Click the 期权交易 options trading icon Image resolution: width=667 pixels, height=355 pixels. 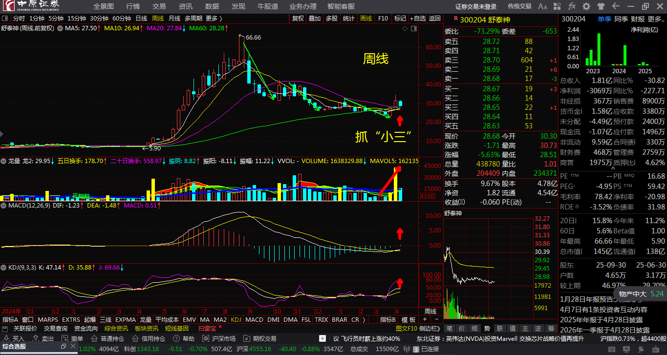pyautogui.click(x=259, y=338)
